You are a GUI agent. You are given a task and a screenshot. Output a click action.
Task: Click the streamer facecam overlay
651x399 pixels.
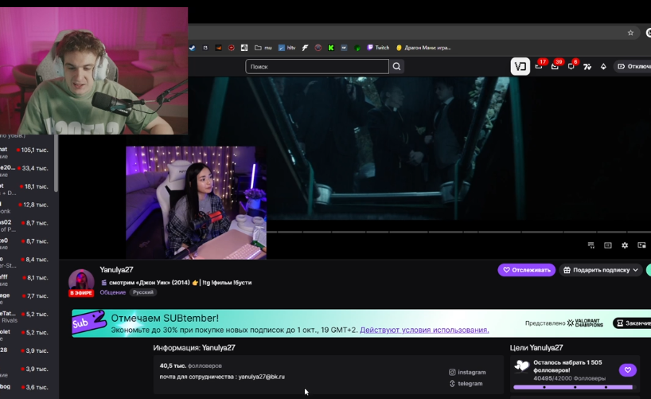pos(94,71)
